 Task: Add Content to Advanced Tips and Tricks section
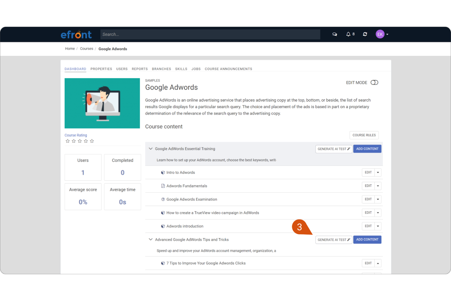pos(367,240)
